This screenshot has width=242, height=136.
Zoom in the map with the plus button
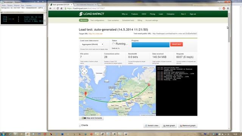coord(84,78)
